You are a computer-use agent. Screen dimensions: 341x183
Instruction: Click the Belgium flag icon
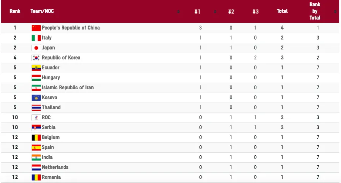[36, 137]
